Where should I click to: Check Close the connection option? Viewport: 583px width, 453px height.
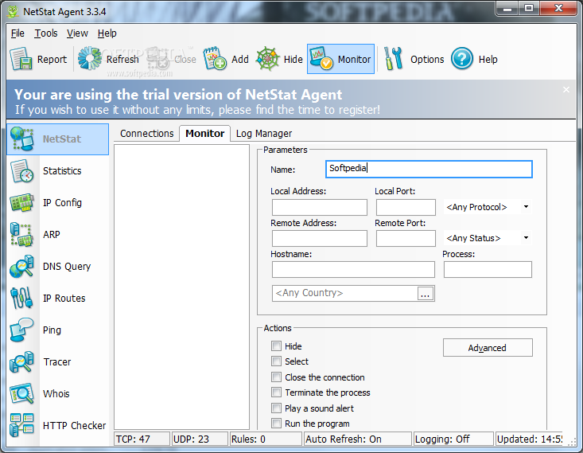[276, 377]
